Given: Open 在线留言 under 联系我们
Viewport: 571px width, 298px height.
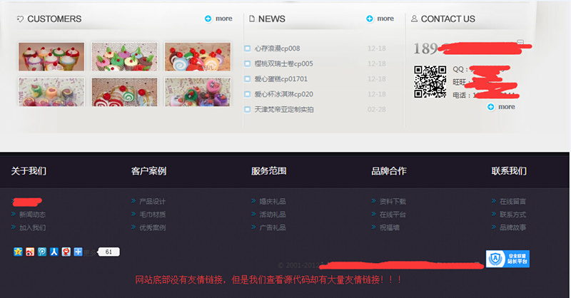Looking at the screenshot, I should [512, 202].
